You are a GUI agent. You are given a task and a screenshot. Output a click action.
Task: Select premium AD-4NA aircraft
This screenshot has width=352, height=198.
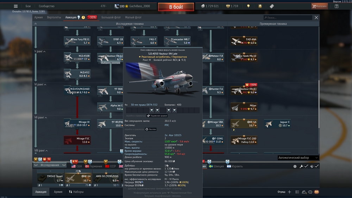(244, 41)
